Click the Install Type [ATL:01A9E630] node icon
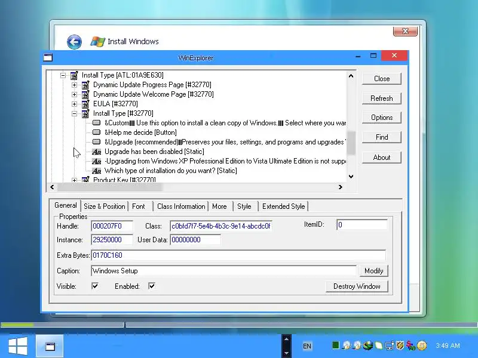 74,75
